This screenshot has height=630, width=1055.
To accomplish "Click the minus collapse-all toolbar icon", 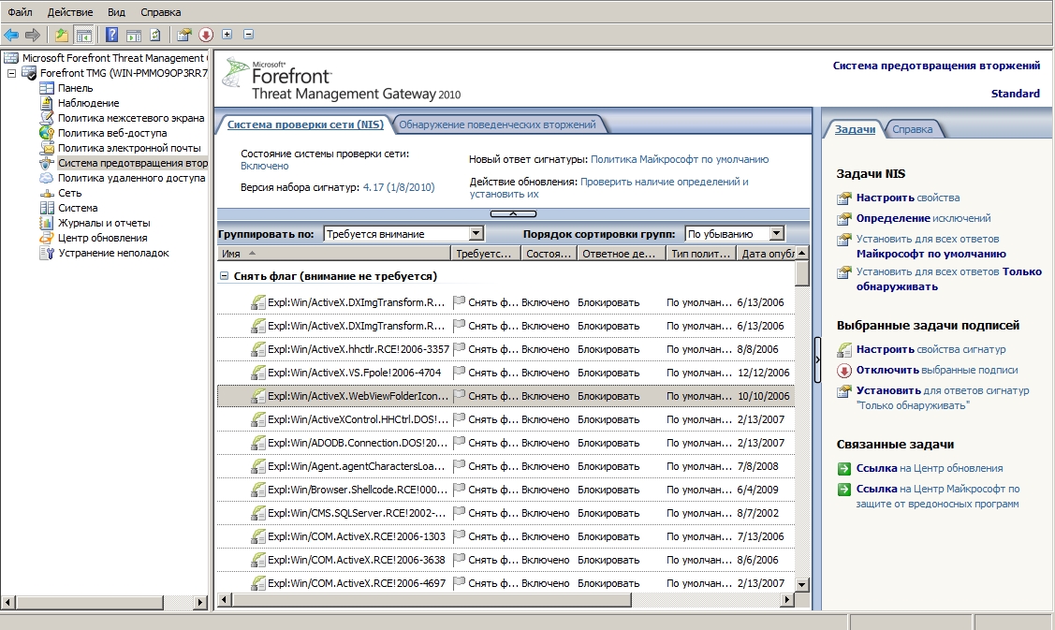I will point(248,34).
